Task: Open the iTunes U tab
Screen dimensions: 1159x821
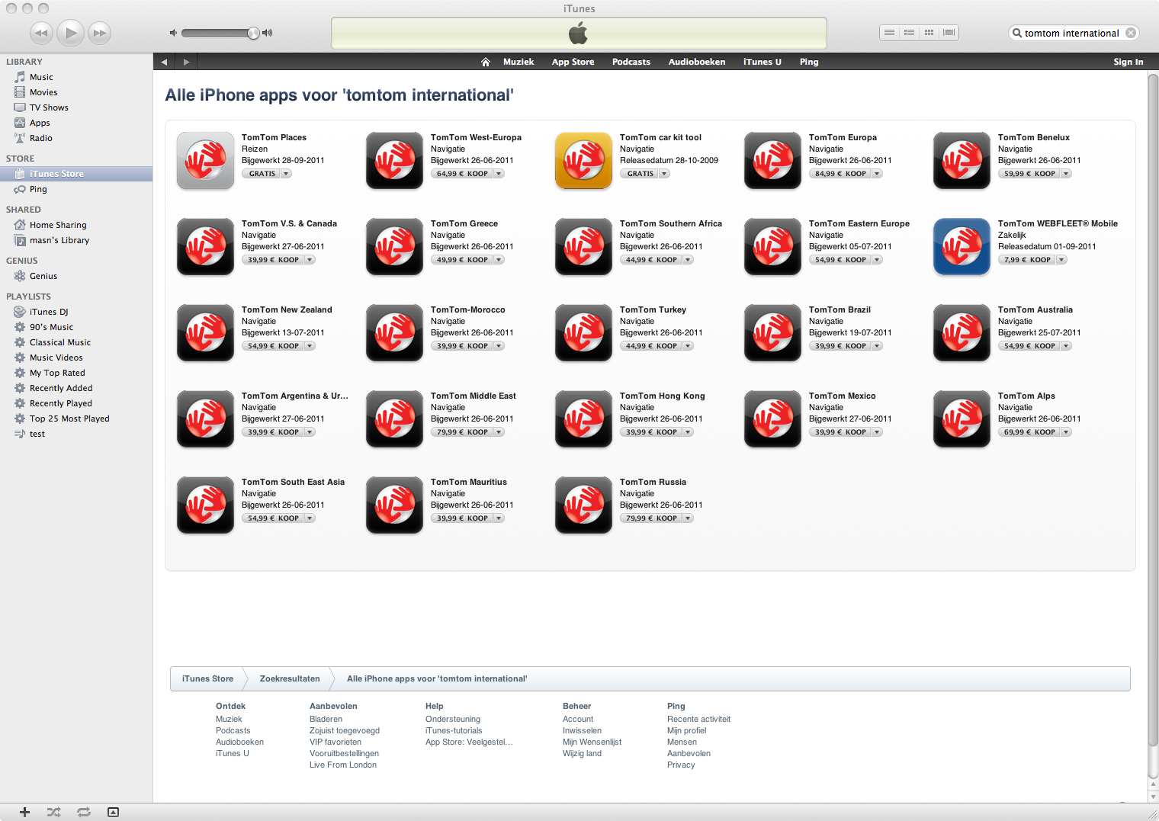Action: click(762, 62)
